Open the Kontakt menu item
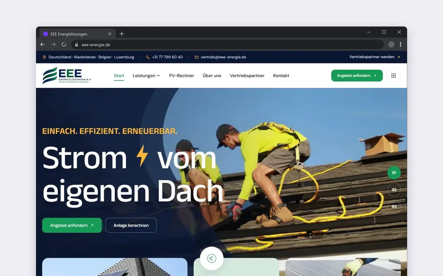 click(281, 76)
